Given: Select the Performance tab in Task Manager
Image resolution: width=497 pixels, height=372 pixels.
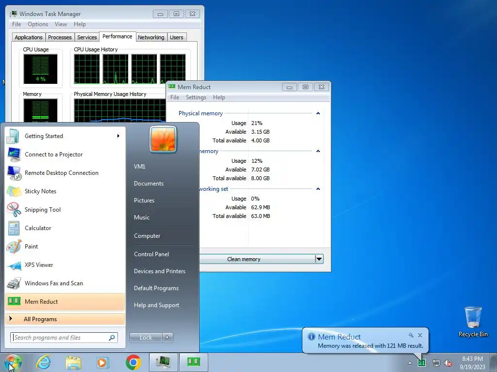Looking at the screenshot, I should click(x=117, y=36).
